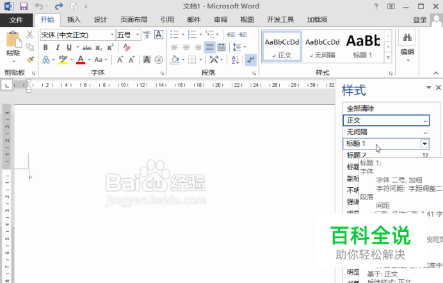Shrink font size
443x283 pixels.
click(131, 60)
